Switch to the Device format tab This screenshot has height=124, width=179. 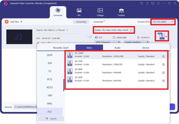[146, 48]
